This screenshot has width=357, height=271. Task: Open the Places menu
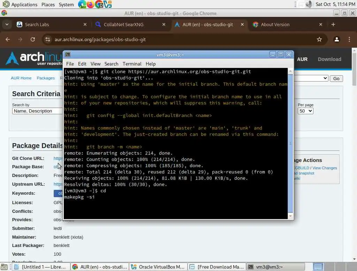click(48, 4)
